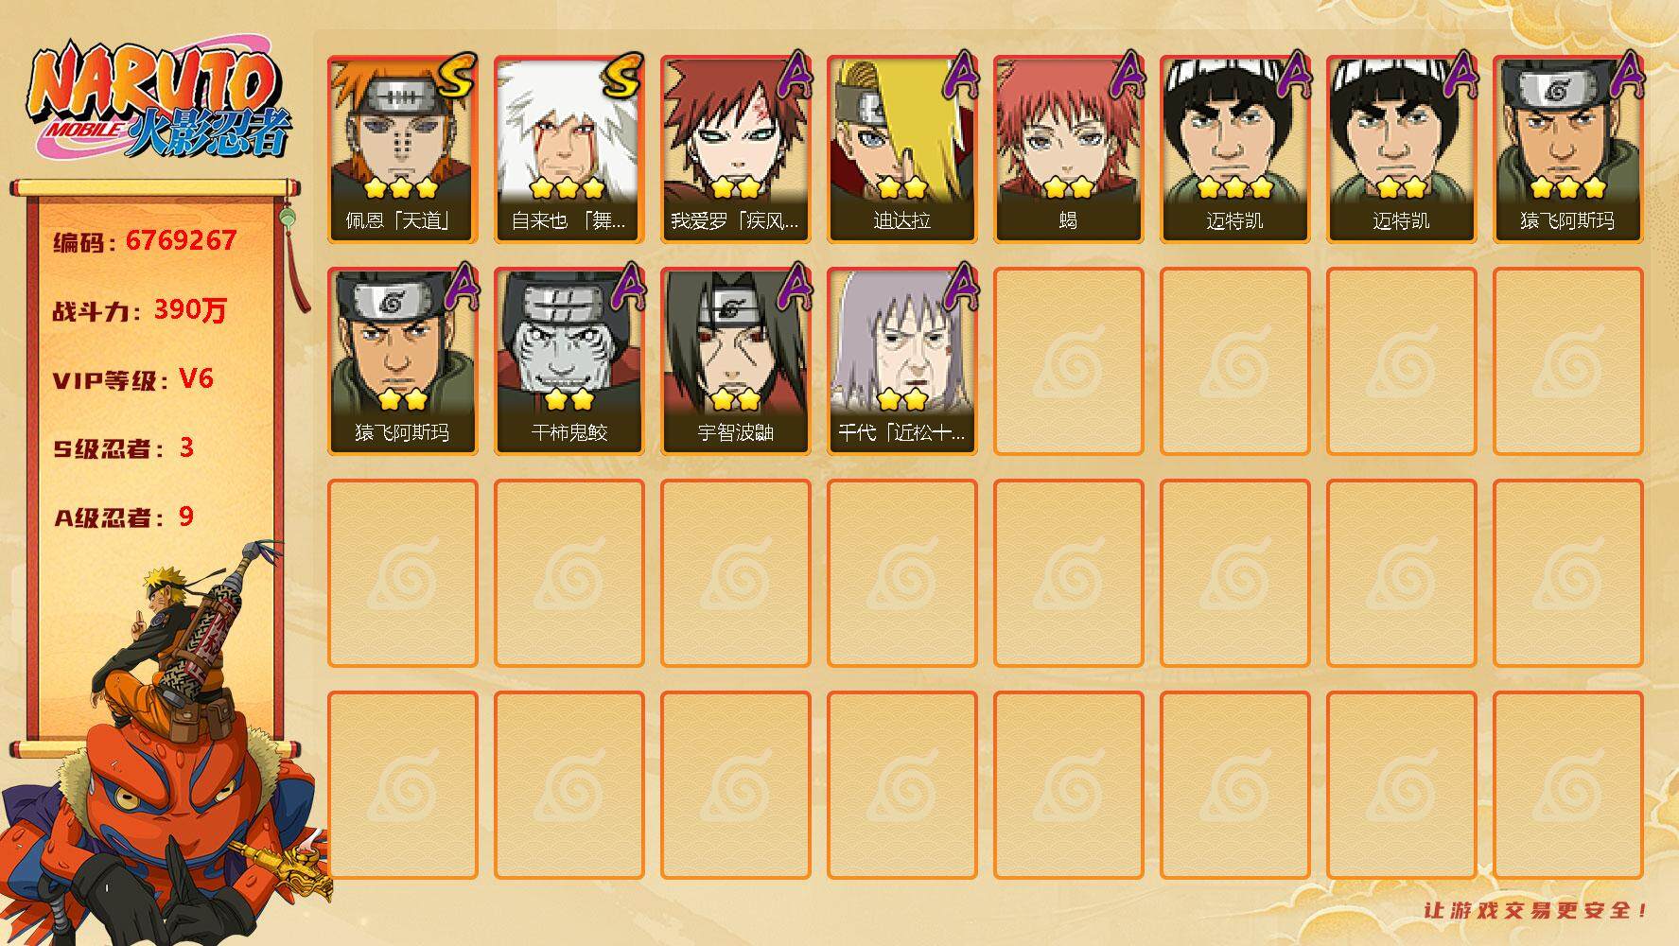The image size is (1679, 946).
Task: Click the A rank badge on 迪达拉 card
Action: tap(961, 74)
